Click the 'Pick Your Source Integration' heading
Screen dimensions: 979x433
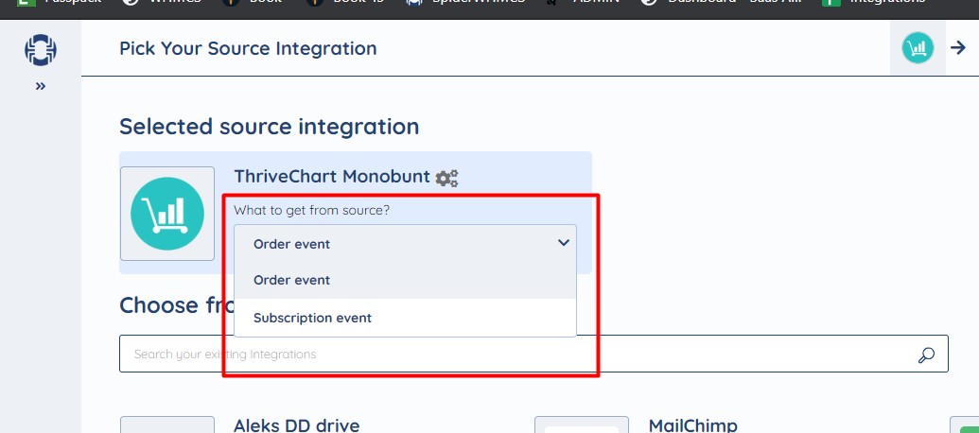[x=248, y=48]
